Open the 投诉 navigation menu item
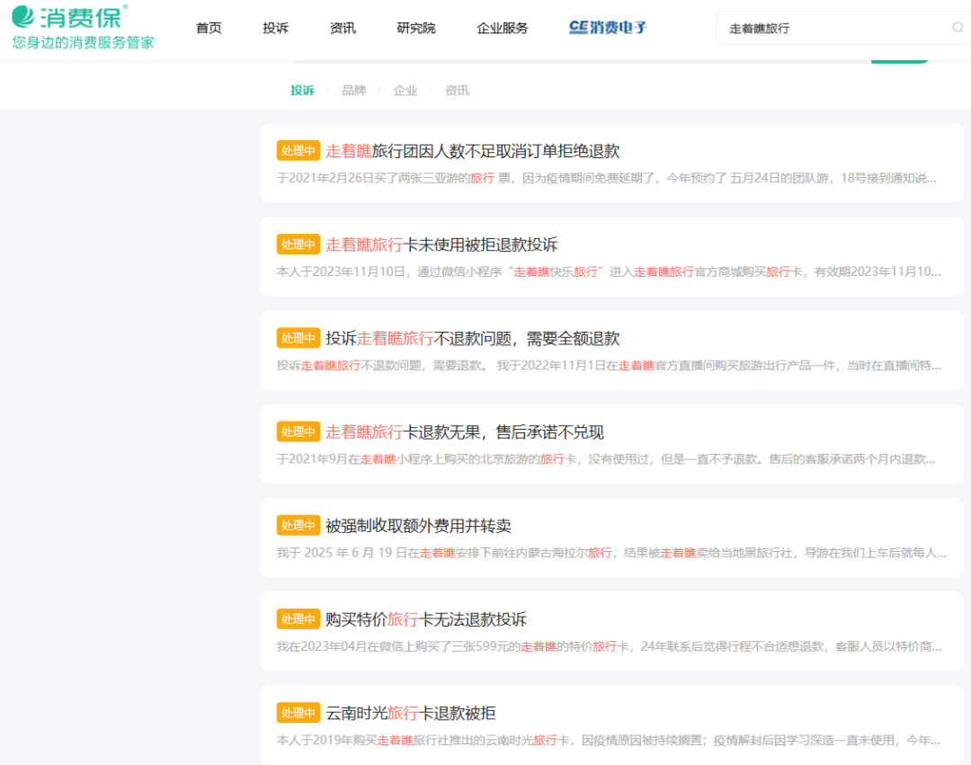 tap(276, 28)
